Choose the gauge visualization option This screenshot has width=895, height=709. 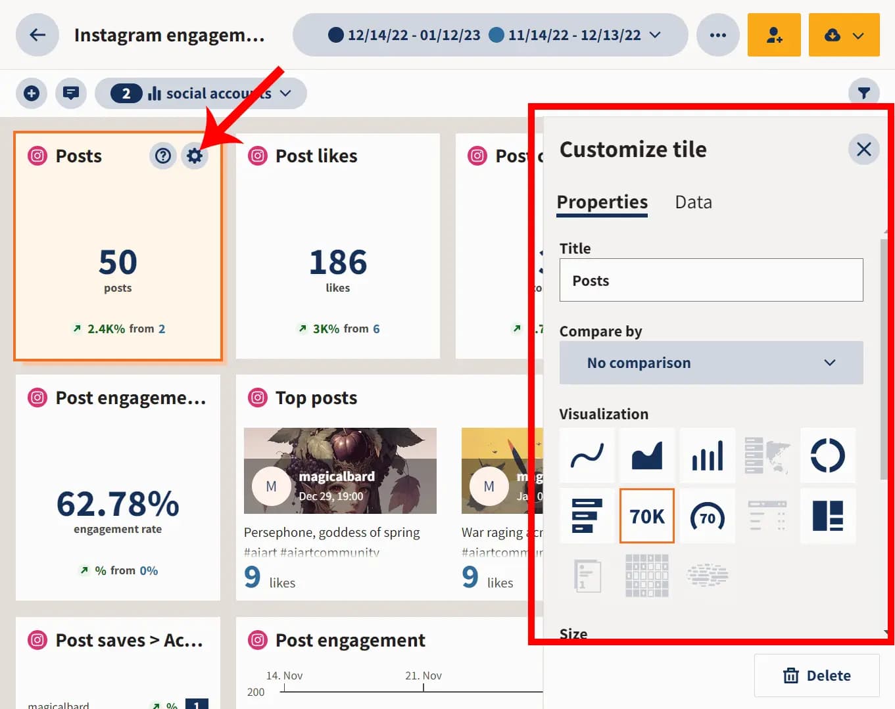point(707,516)
